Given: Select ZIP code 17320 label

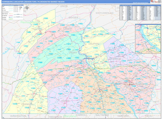Looking at the screenshot, I should [53, 110].
